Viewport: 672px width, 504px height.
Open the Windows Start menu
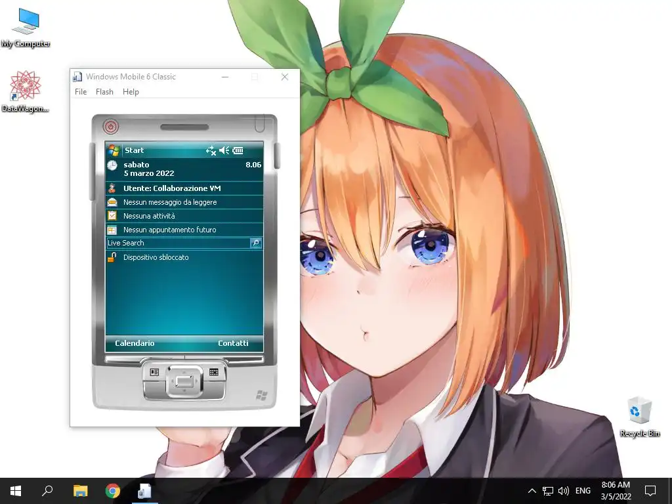click(16, 491)
